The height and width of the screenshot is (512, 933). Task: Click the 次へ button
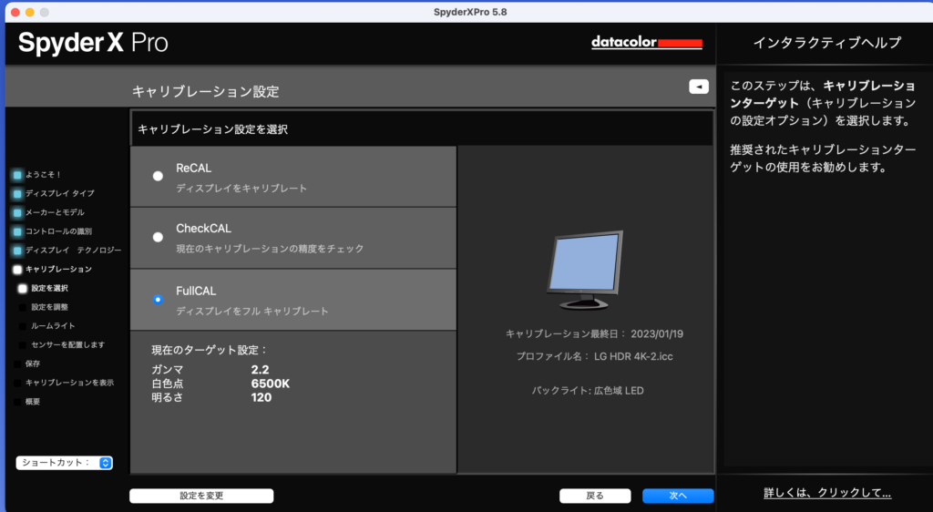click(x=678, y=496)
